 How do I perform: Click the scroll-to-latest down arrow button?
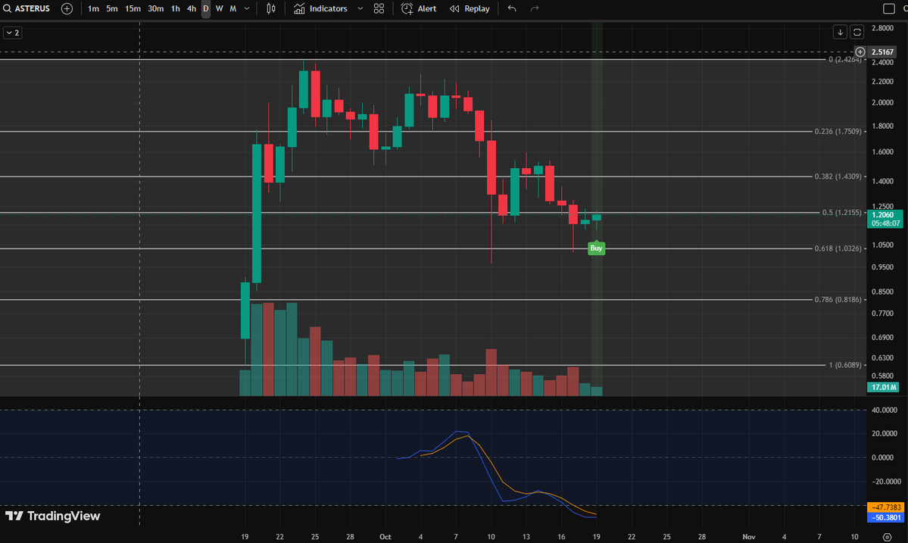(x=841, y=32)
